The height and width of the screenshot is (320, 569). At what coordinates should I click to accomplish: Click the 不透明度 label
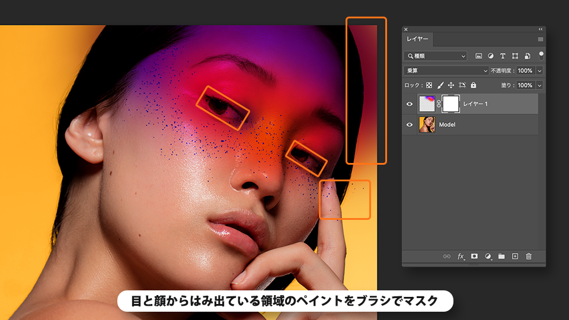point(503,71)
